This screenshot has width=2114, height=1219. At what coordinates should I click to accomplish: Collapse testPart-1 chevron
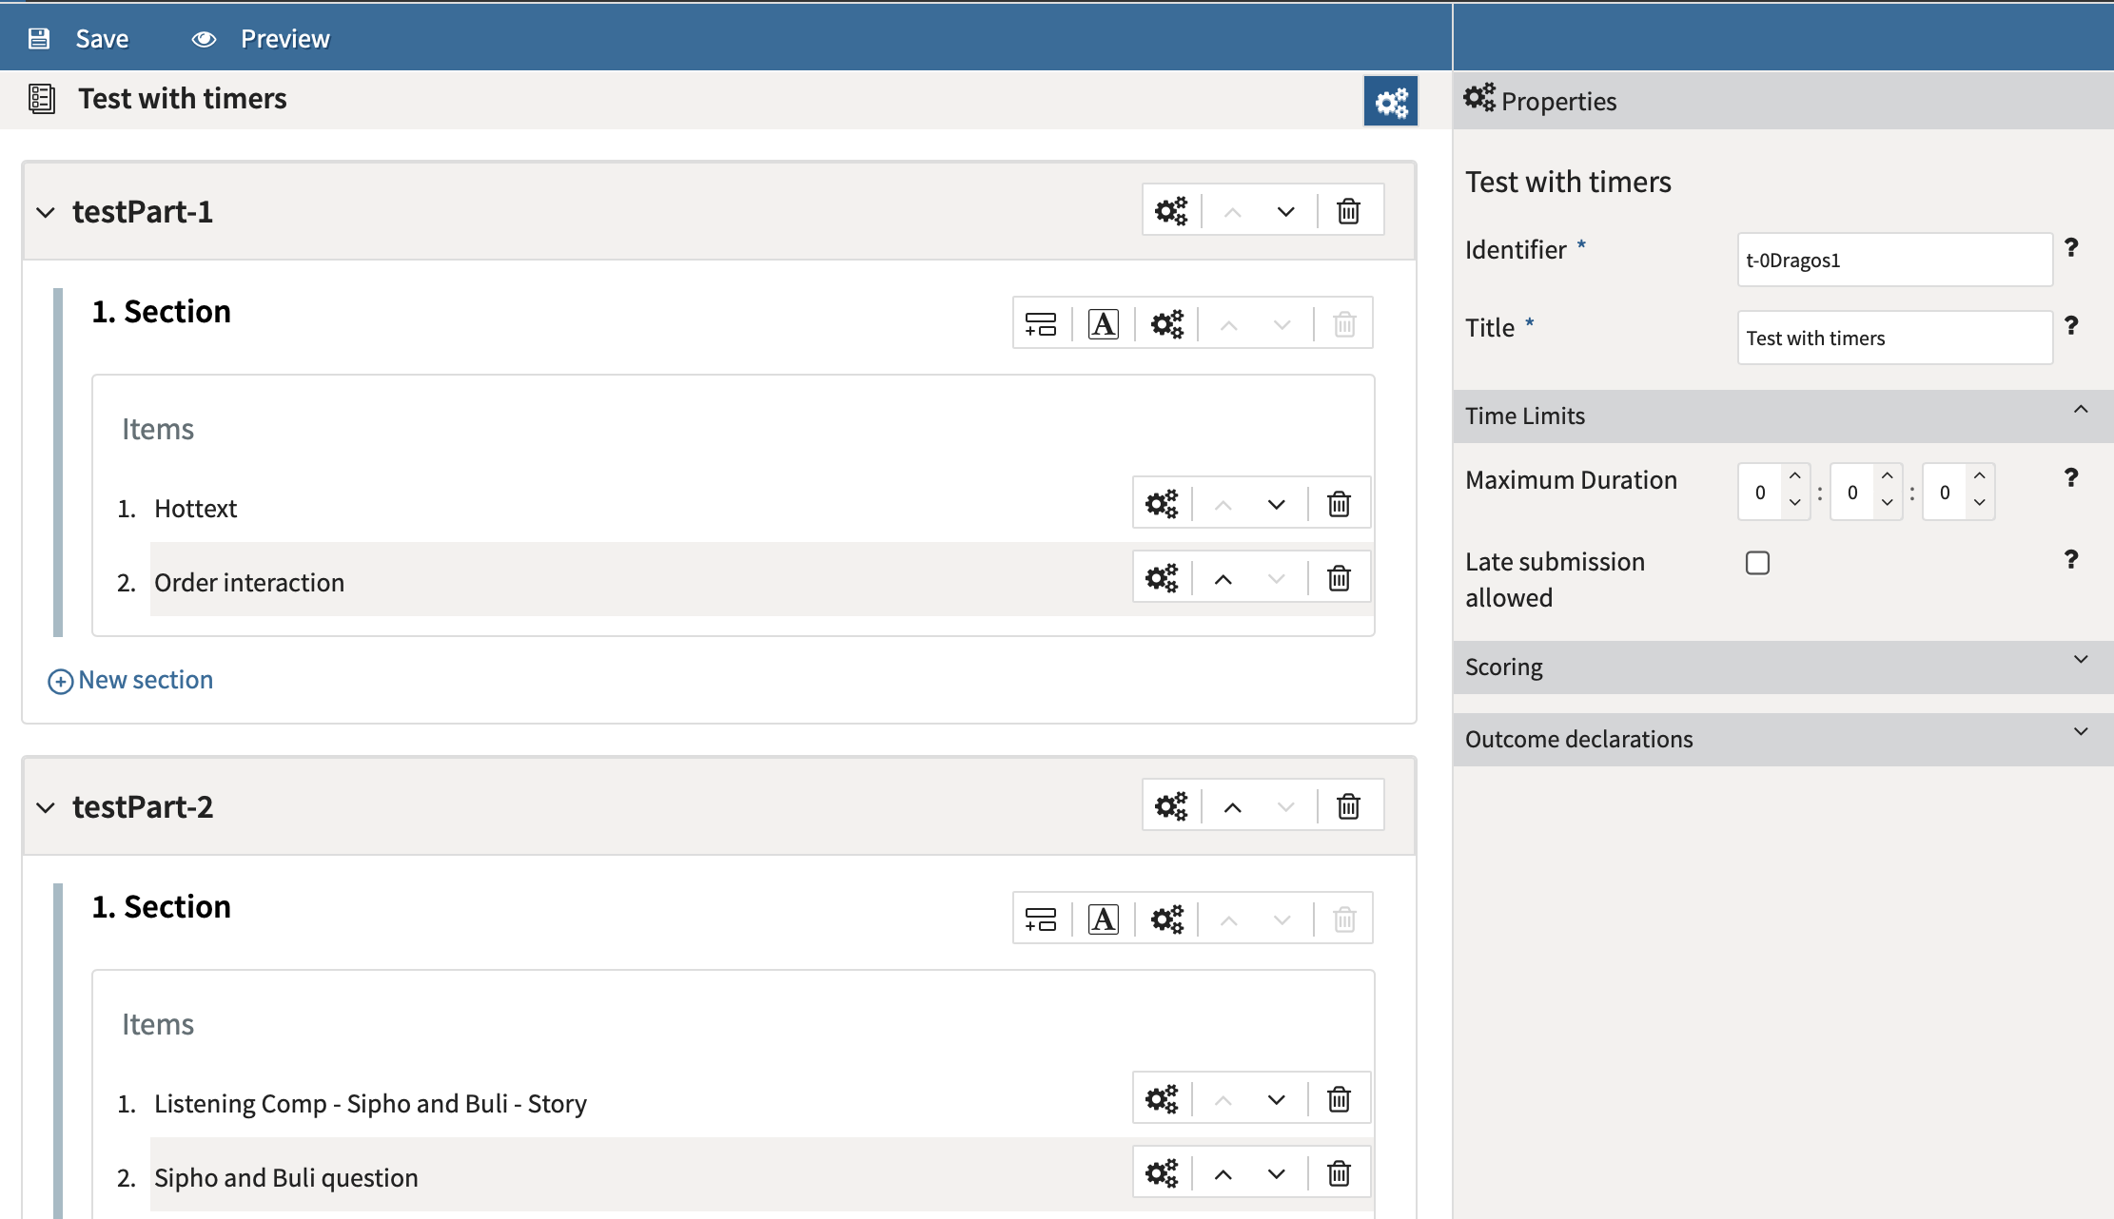(46, 212)
